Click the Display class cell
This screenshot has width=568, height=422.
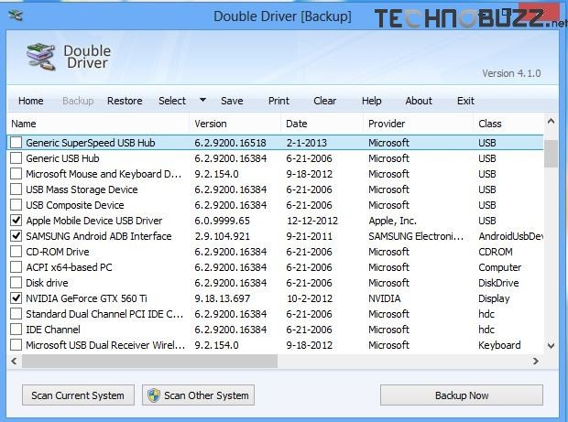point(494,298)
